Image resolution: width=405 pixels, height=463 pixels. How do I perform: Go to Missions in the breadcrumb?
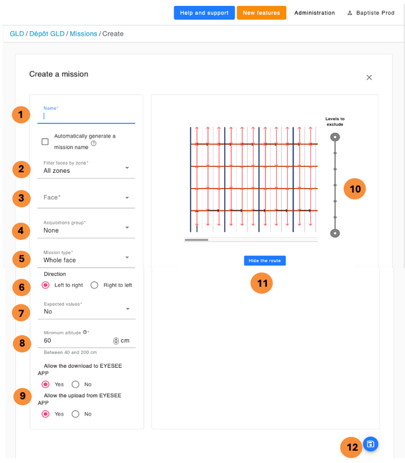point(83,34)
